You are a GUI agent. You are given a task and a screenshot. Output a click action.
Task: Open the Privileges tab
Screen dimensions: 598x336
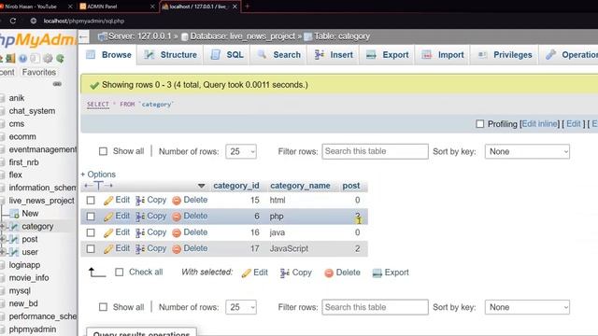coord(505,55)
